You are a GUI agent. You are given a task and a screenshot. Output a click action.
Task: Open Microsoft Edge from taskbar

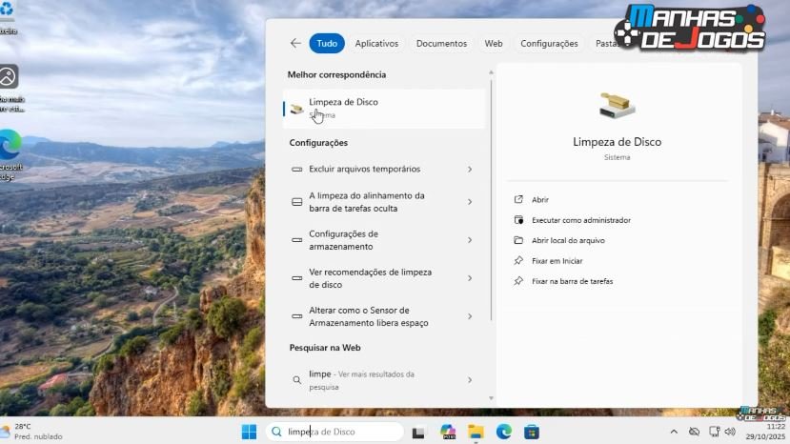(x=503, y=432)
